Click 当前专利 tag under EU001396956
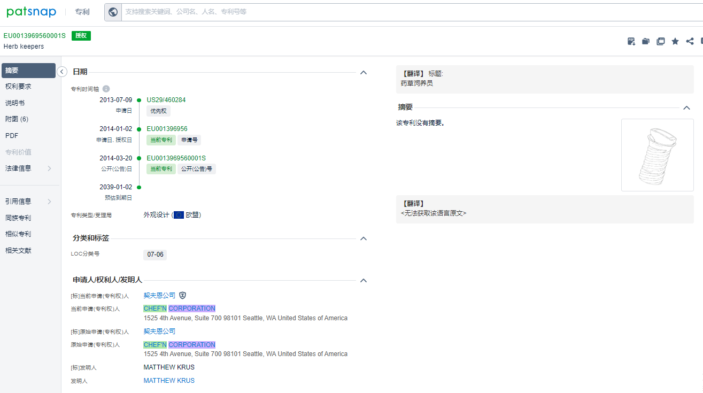The image size is (703, 393). pyautogui.click(x=161, y=140)
